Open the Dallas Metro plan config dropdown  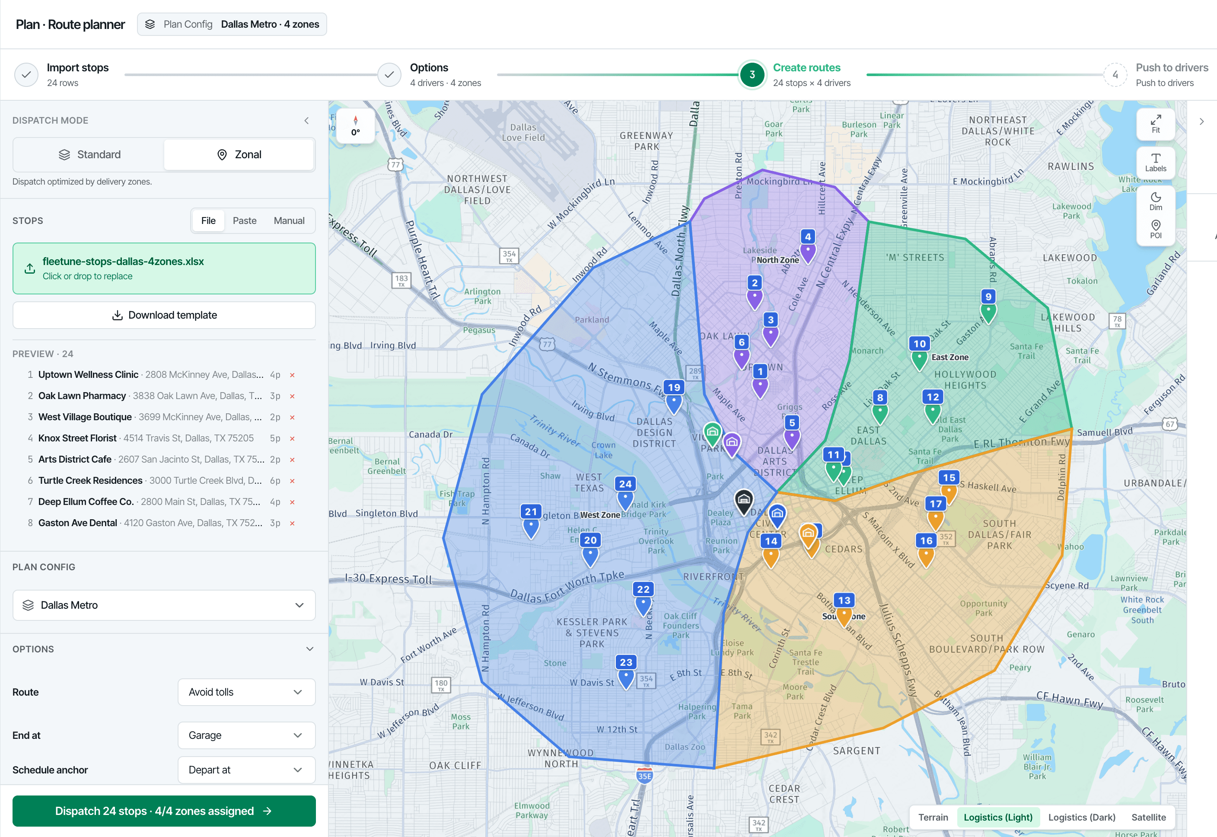point(164,605)
